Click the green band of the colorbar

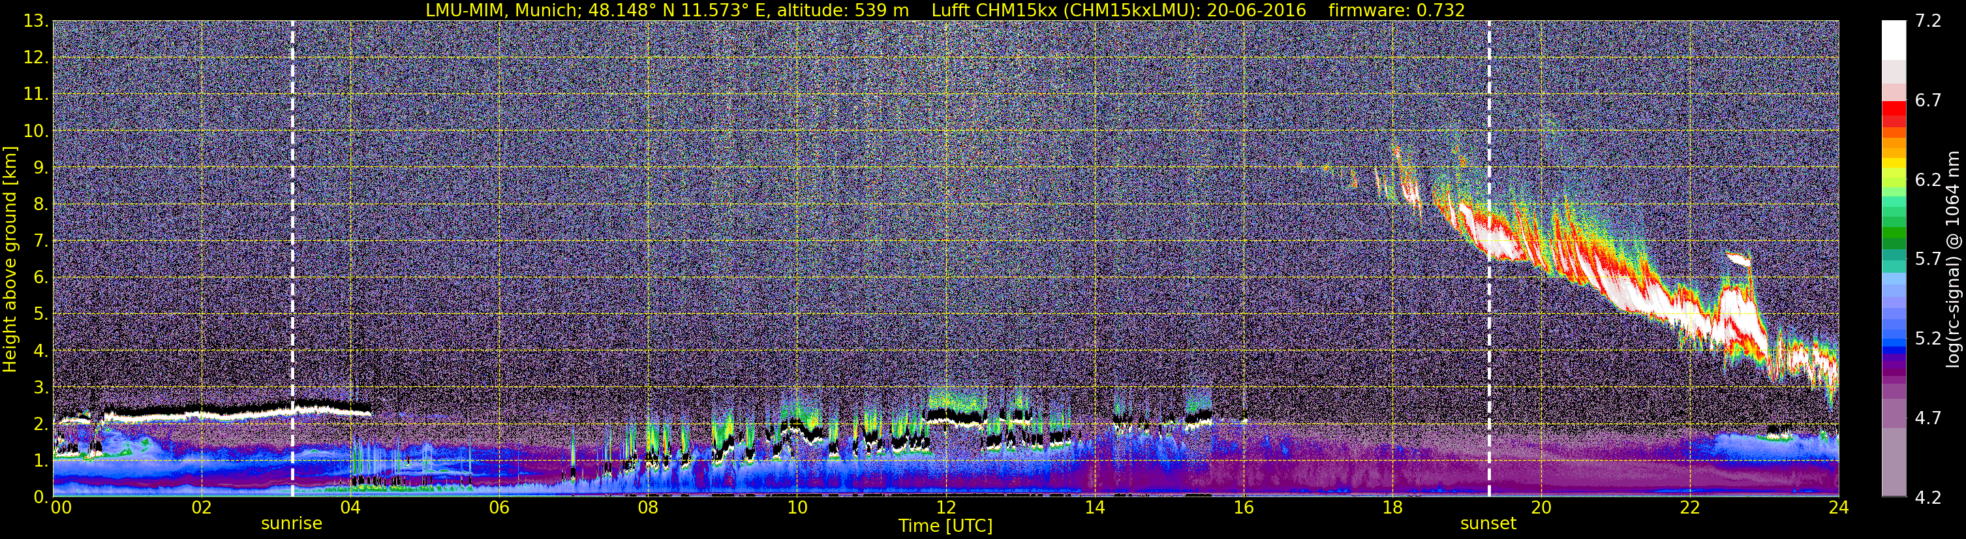pyautogui.click(x=1894, y=233)
